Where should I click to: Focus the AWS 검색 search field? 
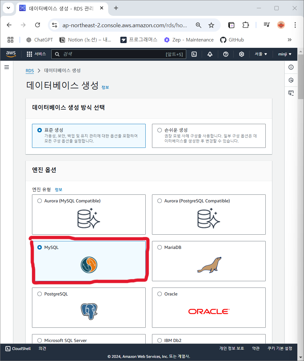point(119,54)
